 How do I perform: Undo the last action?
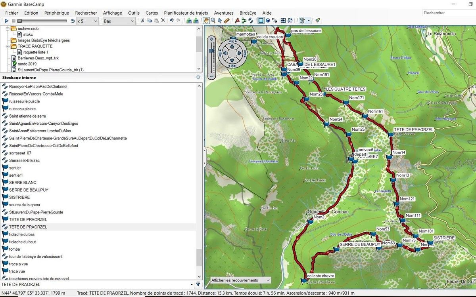click(172, 21)
